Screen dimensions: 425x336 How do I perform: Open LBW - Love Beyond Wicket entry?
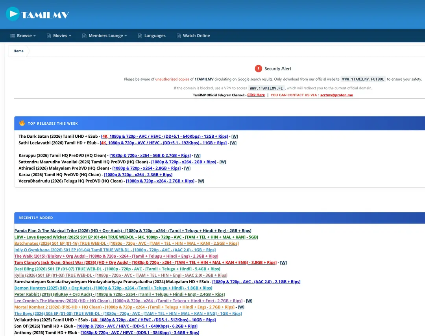[136, 237]
